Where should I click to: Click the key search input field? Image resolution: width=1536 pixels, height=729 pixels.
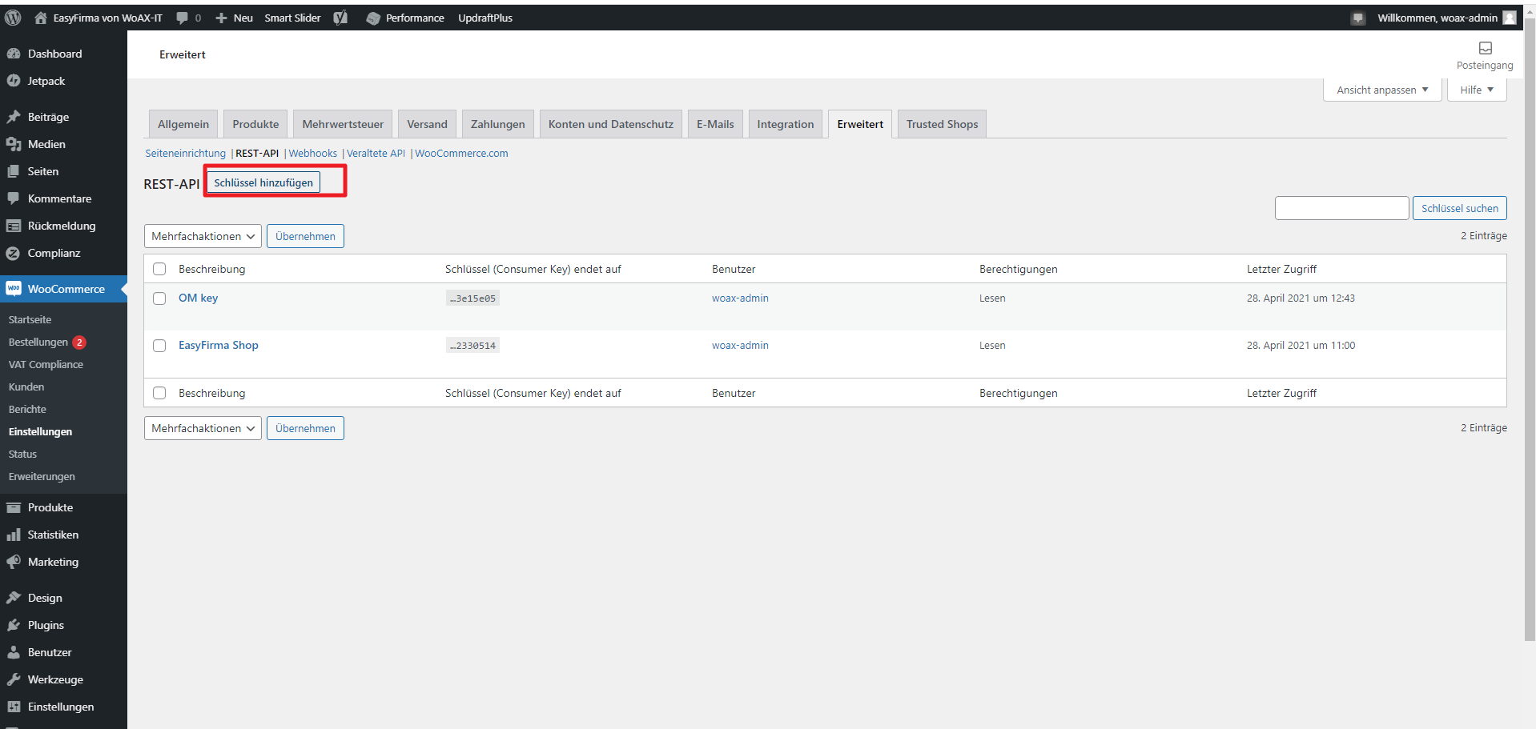(x=1341, y=208)
